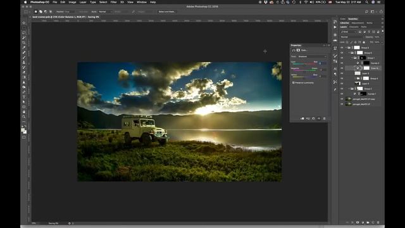Open the Style dropdown in options bar

pos(105,11)
